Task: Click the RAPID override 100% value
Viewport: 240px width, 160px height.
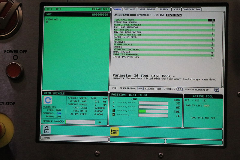Action: [x=58, y=117]
